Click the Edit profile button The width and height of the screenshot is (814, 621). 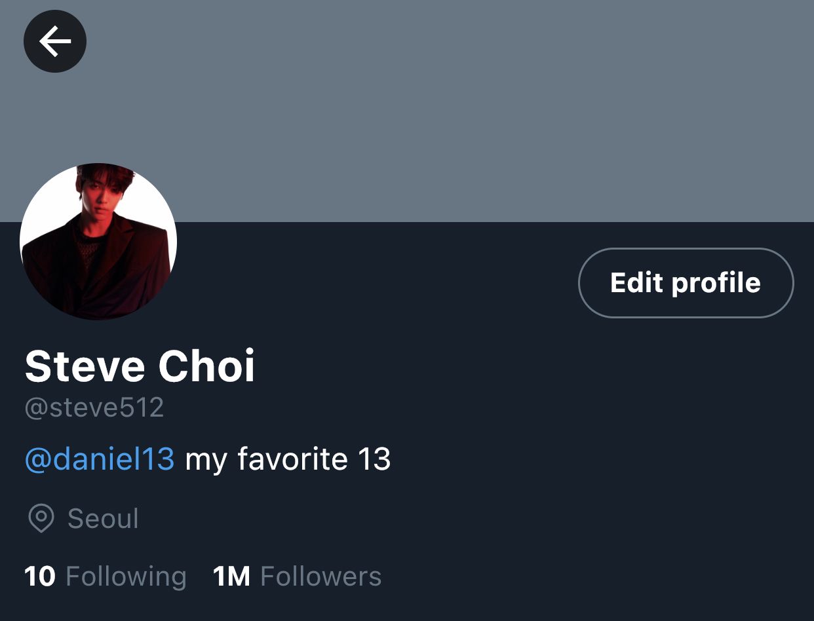pyautogui.click(x=686, y=283)
